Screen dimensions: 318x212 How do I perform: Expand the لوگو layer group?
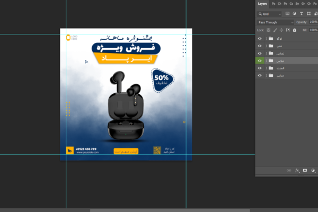click(266, 38)
